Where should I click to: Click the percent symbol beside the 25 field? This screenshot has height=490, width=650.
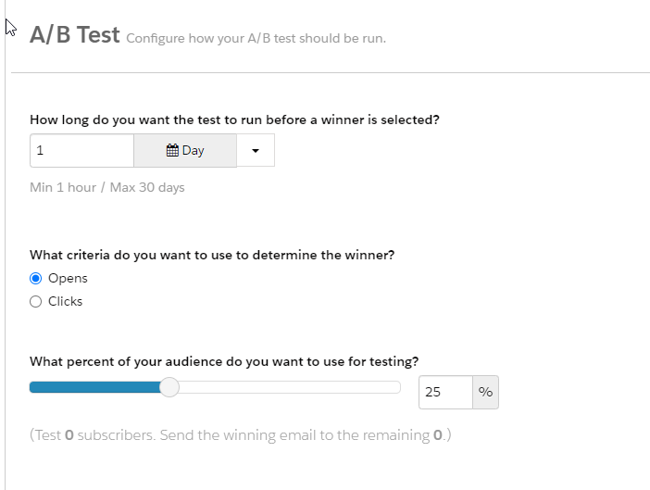485,392
